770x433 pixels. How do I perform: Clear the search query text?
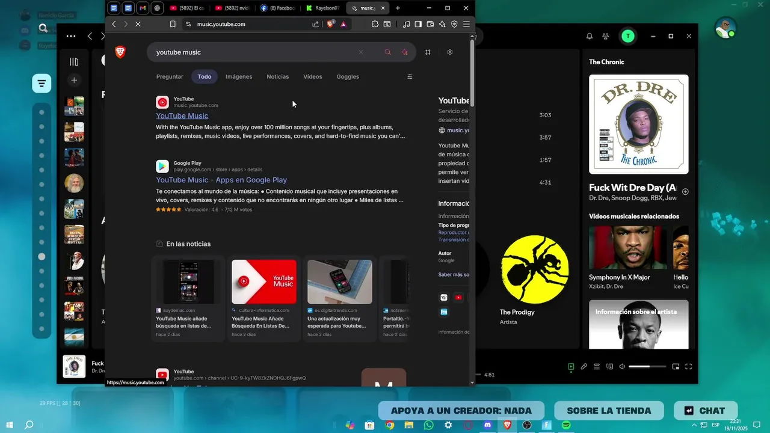(361, 52)
